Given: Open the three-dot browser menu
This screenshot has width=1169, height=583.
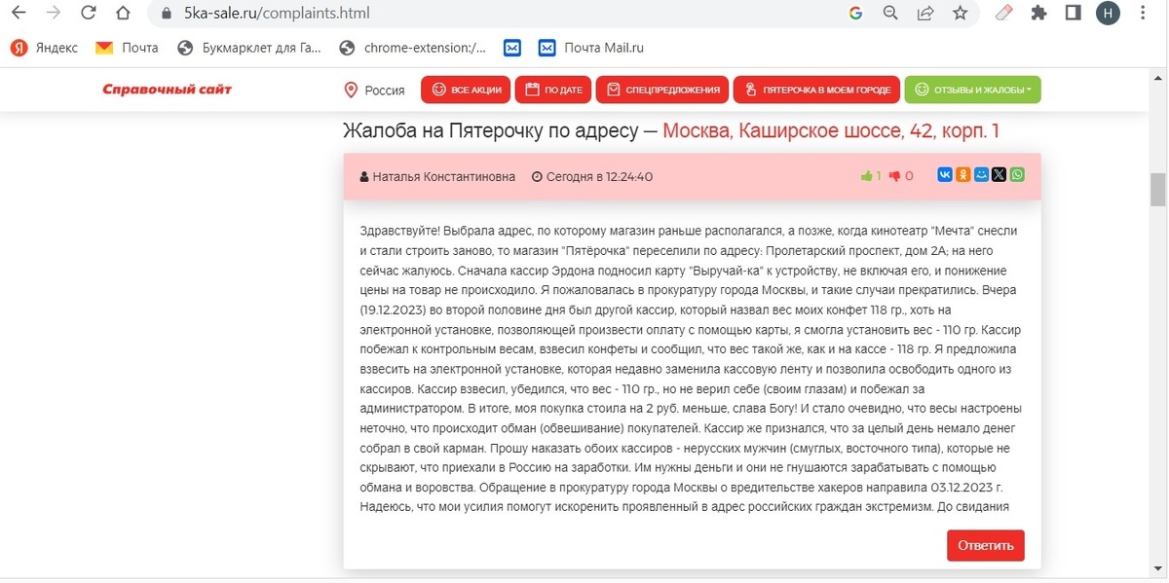Looking at the screenshot, I should coord(1143,15).
